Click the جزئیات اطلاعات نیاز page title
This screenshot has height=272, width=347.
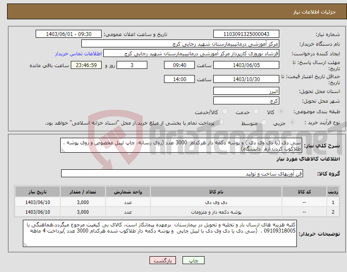(314, 12)
